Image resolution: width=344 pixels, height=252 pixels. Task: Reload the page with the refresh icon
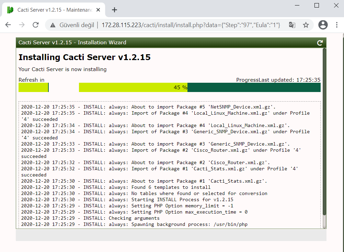tap(36, 25)
